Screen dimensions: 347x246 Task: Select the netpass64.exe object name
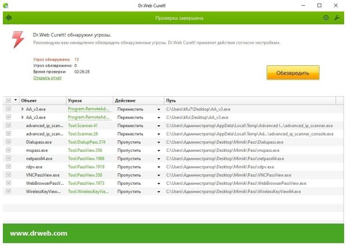click(x=39, y=159)
